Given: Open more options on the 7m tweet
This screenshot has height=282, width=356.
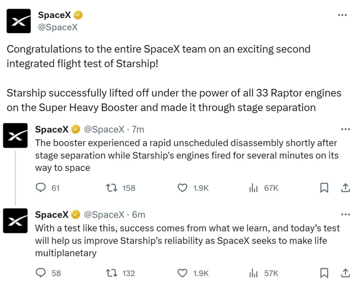Looking at the screenshot, I should [x=345, y=129].
